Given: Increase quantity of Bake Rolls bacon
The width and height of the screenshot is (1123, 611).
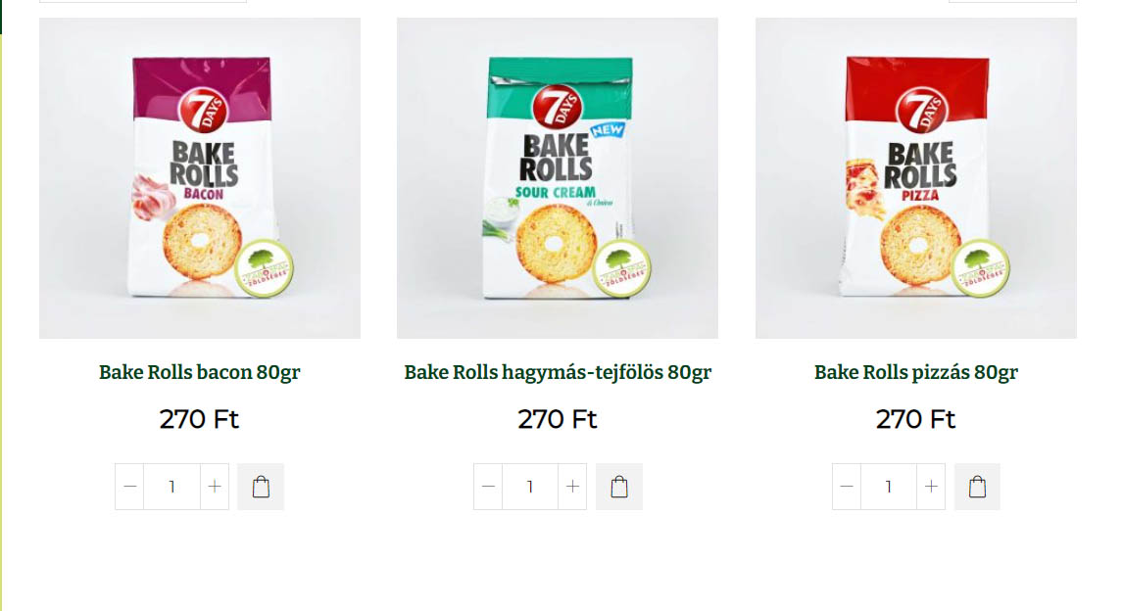Looking at the screenshot, I should (x=215, y=487).
